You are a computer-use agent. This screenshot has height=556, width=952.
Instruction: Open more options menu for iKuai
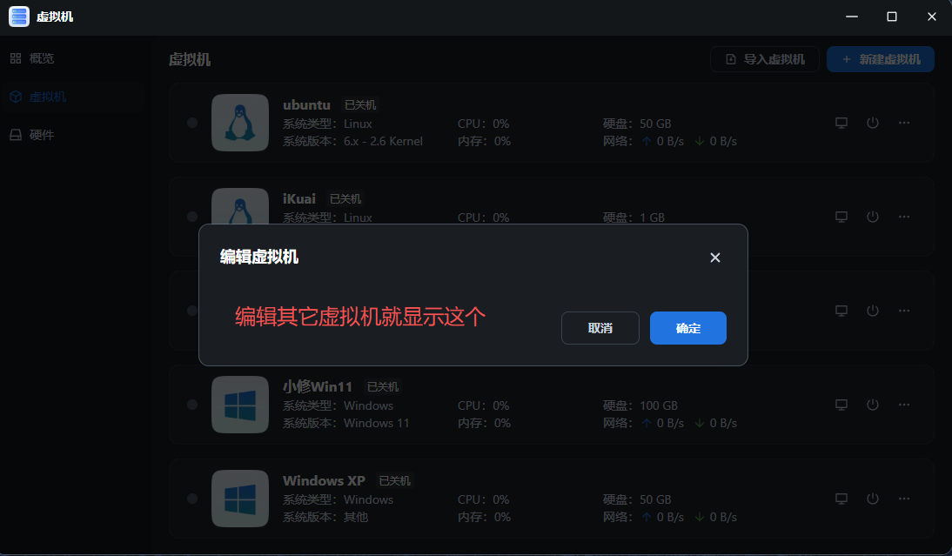[x=904, y=217]
